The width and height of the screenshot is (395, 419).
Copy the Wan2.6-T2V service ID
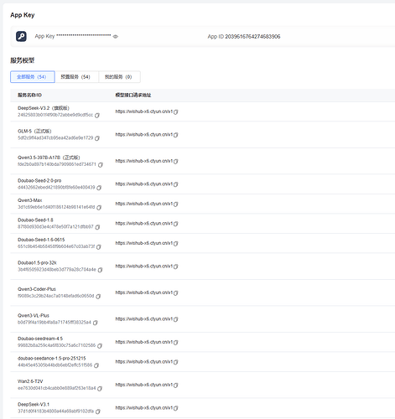coord(100,389)
